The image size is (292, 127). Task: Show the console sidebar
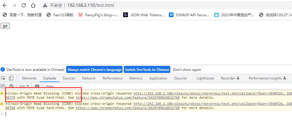3,86
